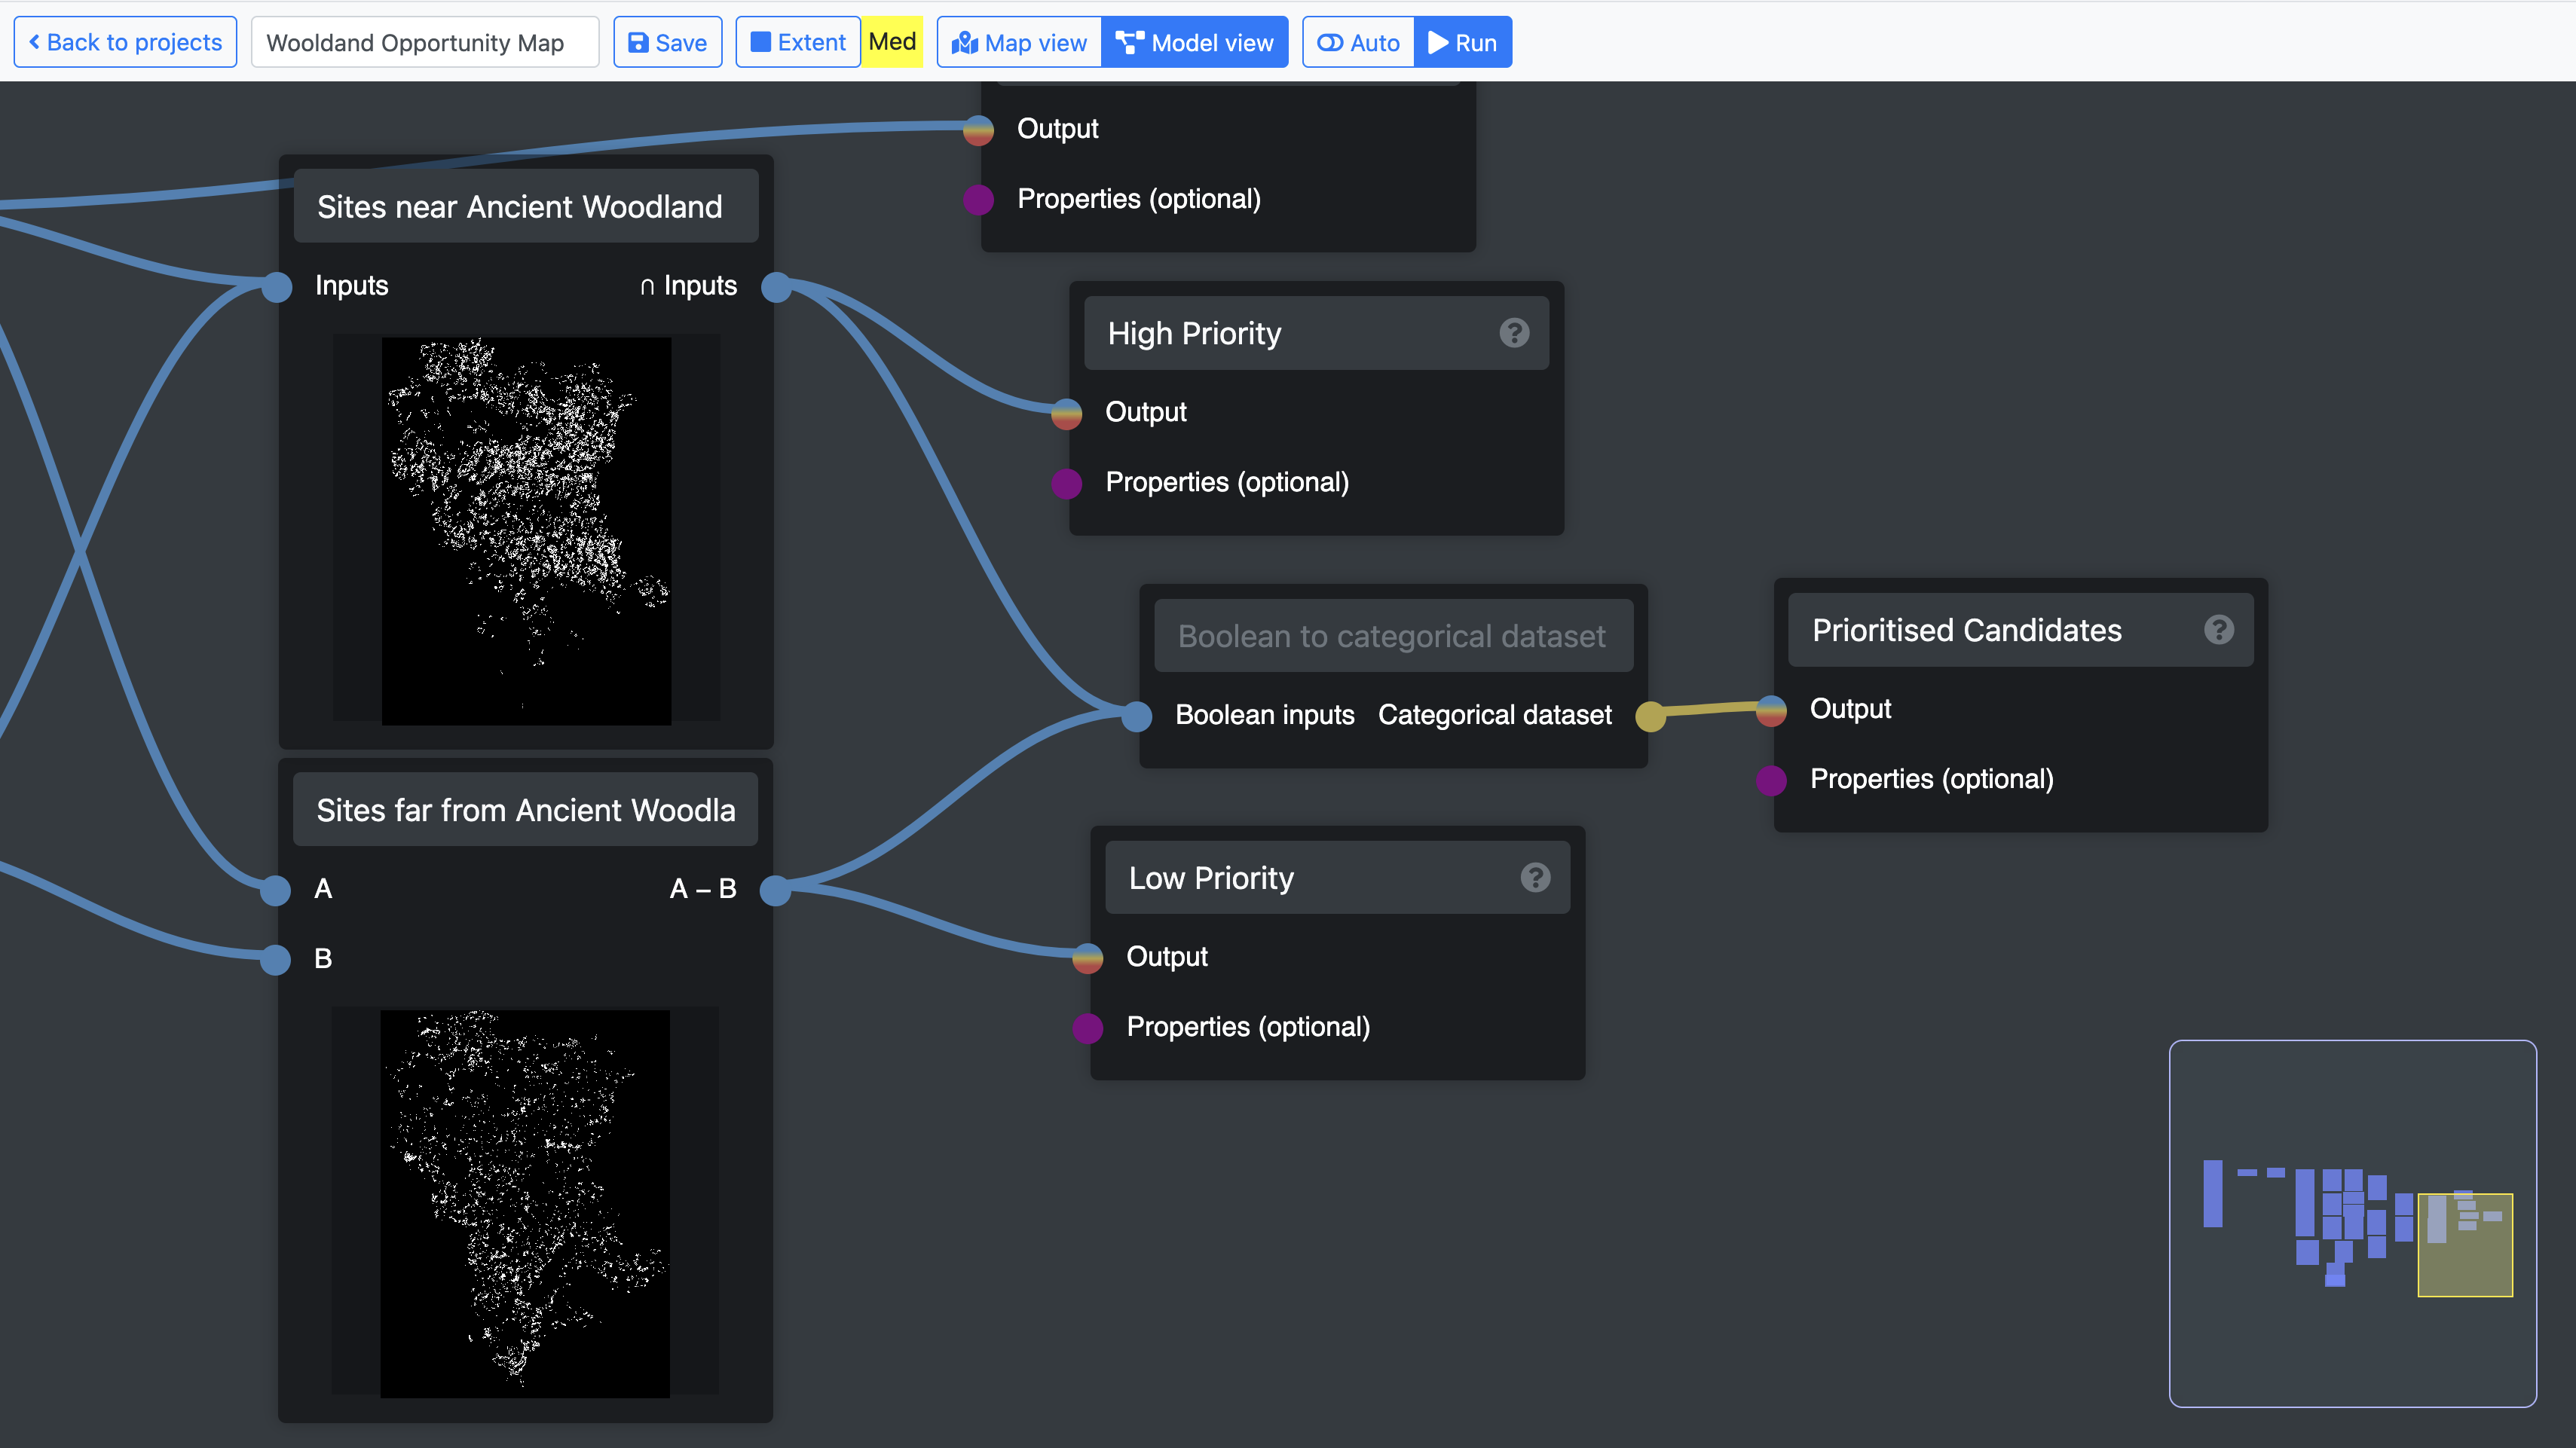
Task: Click the Woodland Opportunity Map name field
Action: 424,43
